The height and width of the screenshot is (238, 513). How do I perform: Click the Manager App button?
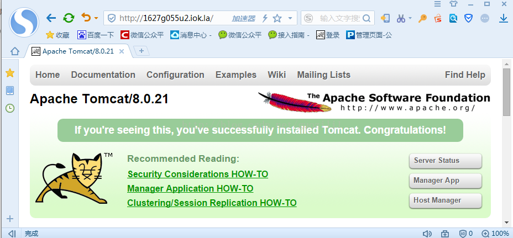(x=445, y=181)
